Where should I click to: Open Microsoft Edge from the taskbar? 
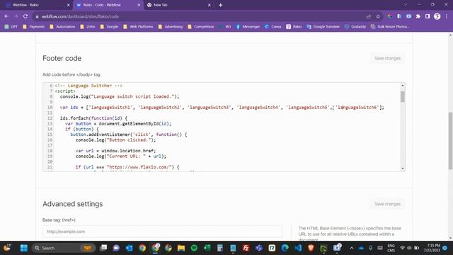[285, 248]
